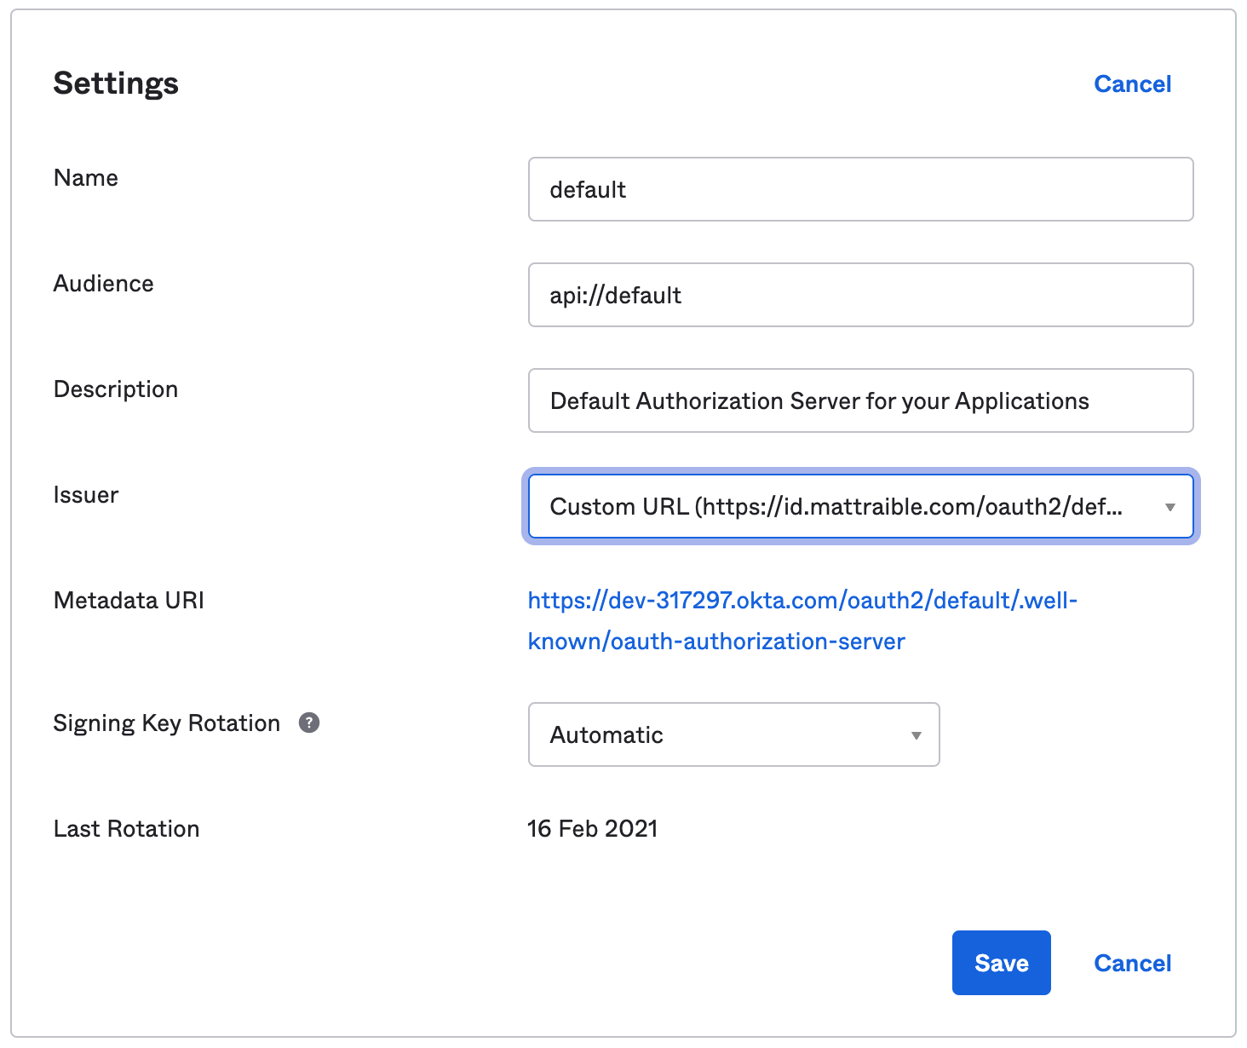Viewport: 1247px width, 1048px height.
Task: Click the Last Rotation label
Action: [x=126, y=828]
